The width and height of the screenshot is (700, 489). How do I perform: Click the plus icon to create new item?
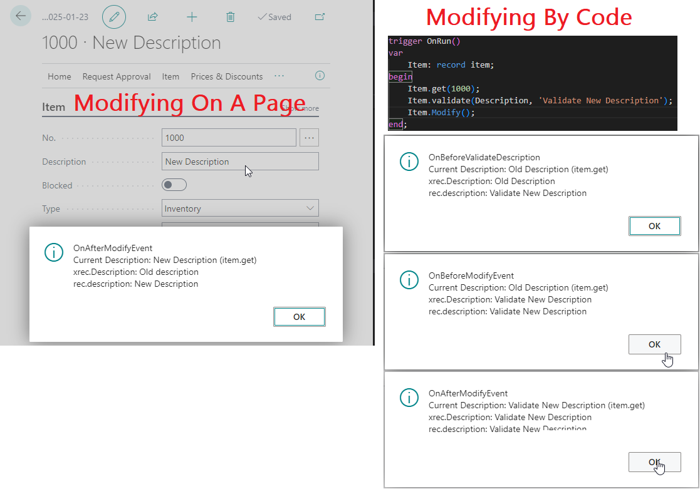tap(192, 17)
